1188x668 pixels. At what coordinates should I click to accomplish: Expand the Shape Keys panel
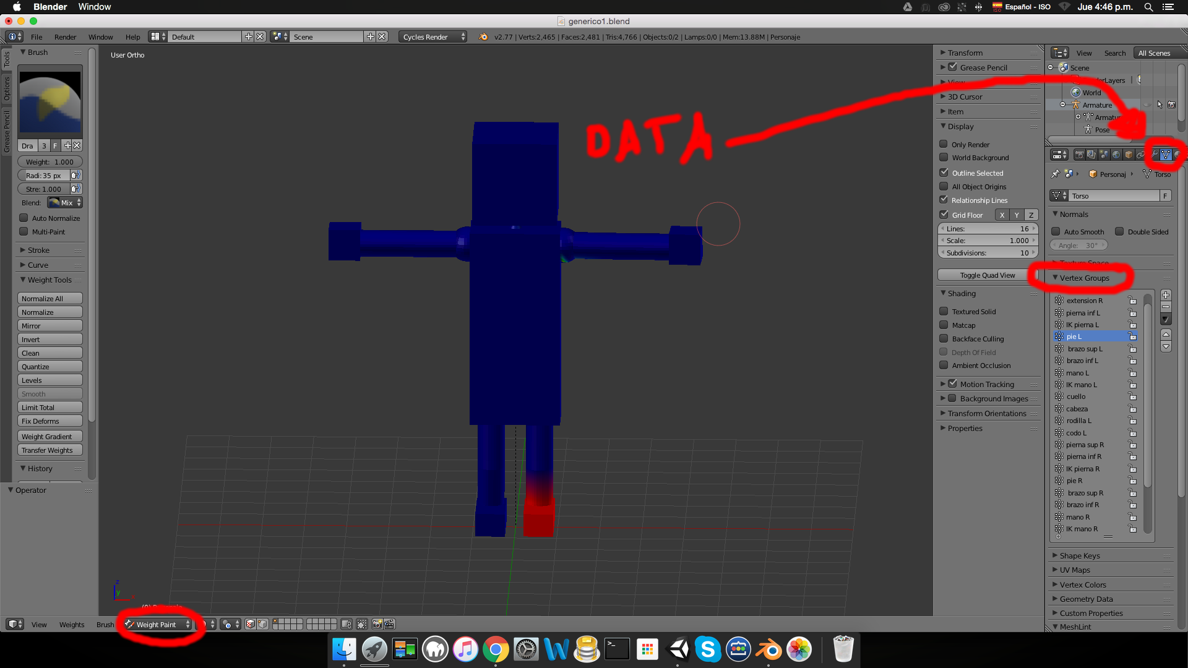[1079, 555]
